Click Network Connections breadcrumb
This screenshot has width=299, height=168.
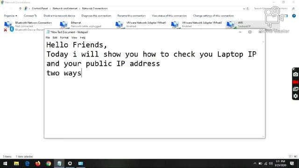click(x=95, y=8)
